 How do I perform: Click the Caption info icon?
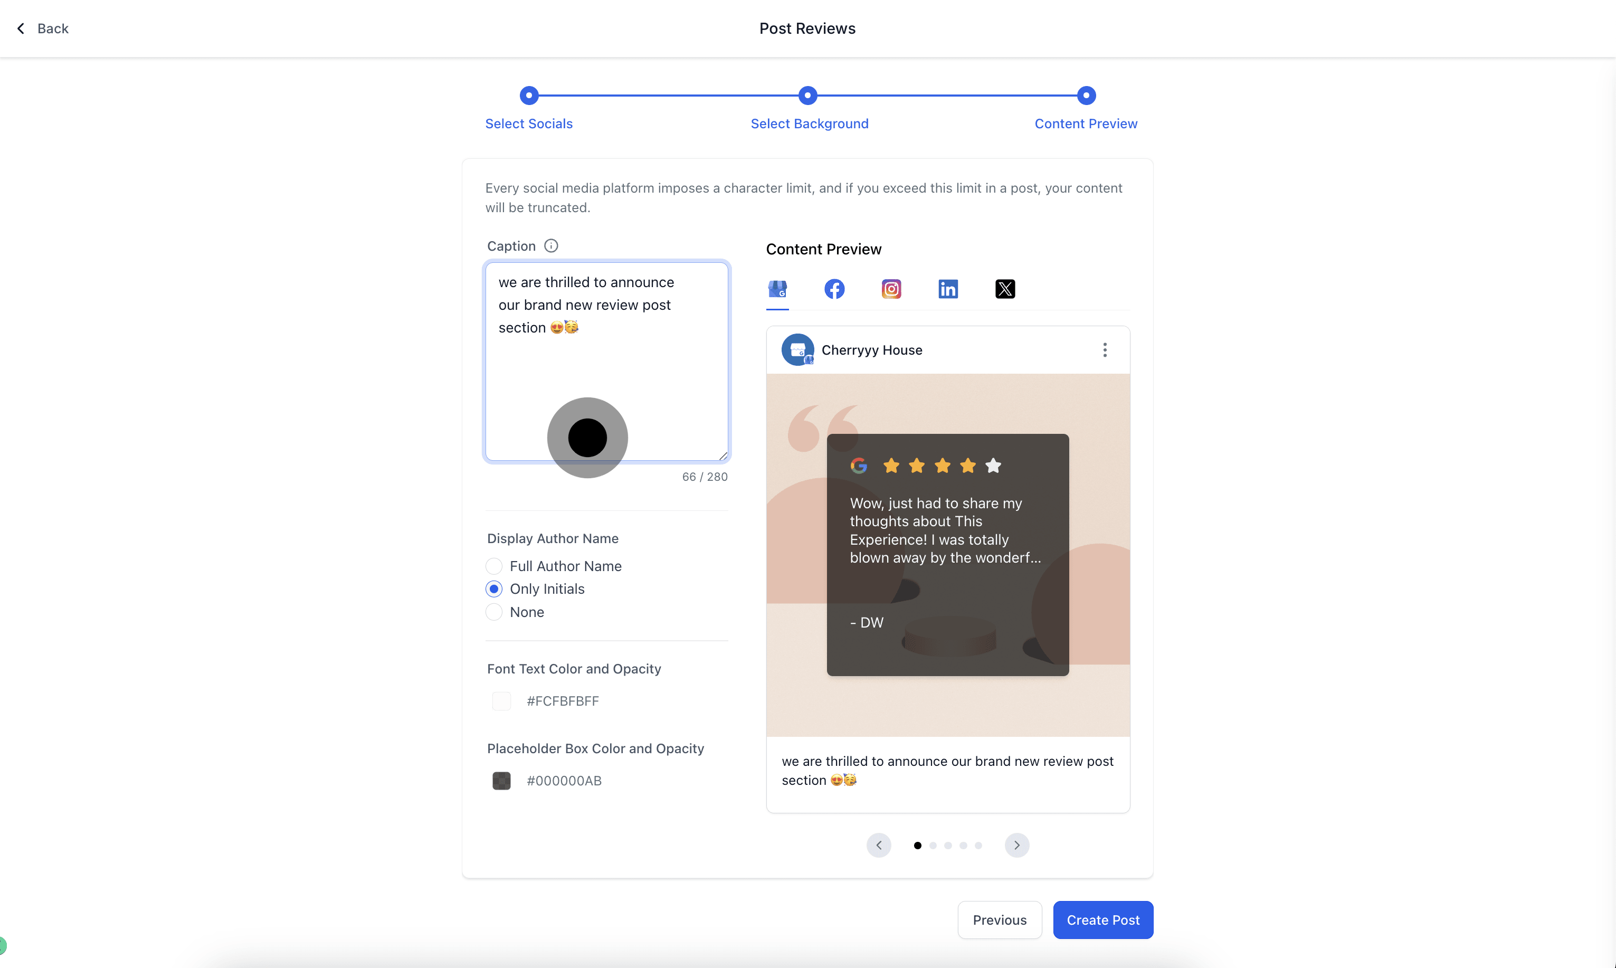(551, 246)
